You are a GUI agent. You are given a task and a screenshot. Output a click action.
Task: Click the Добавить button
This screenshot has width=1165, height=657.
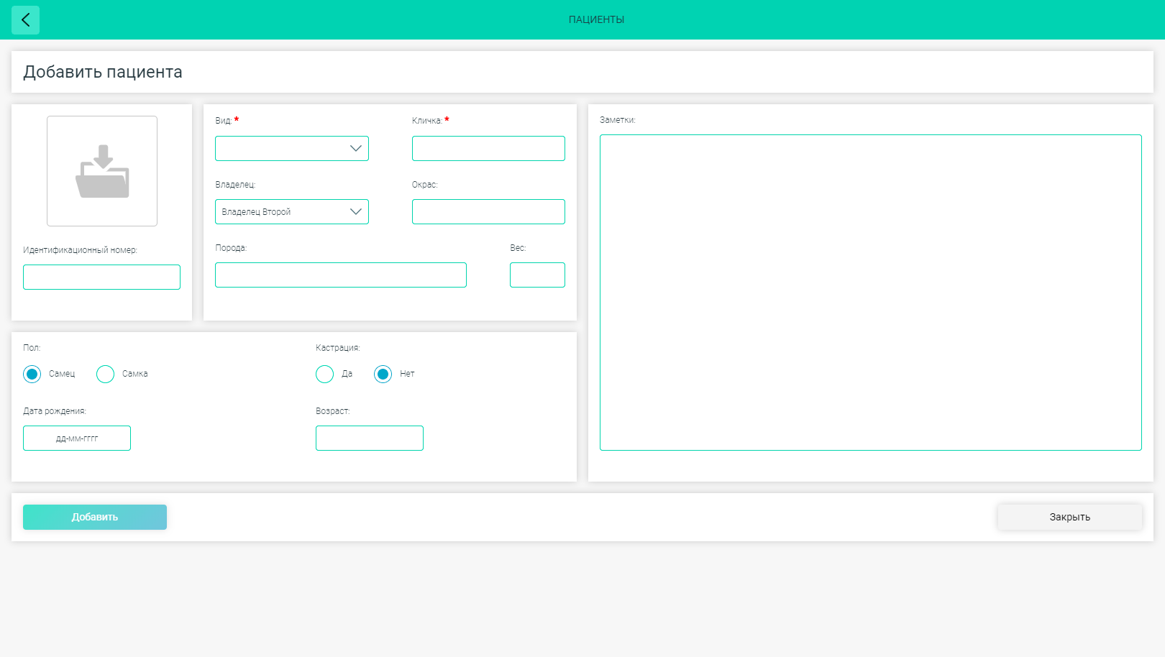tap(95, 517)
